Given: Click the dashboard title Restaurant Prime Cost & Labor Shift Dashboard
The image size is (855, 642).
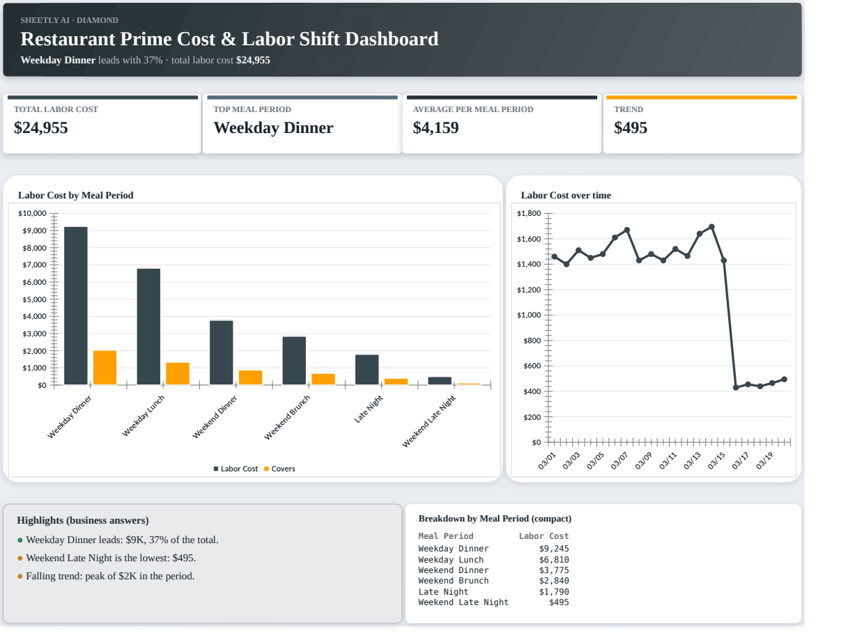Looking at the screenshot, I should coord(229,39).
